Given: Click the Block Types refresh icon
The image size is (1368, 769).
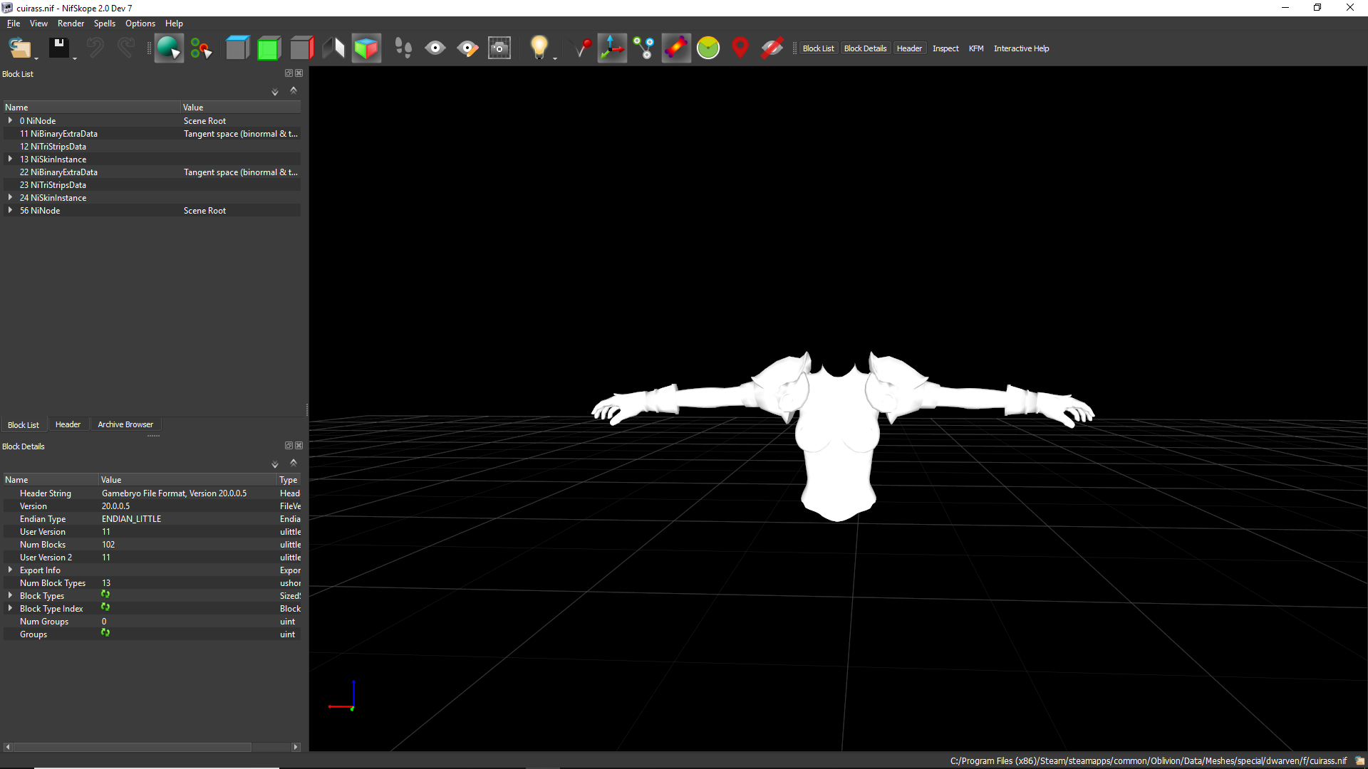Looking at the screenshot, I should tap(105, 594).
